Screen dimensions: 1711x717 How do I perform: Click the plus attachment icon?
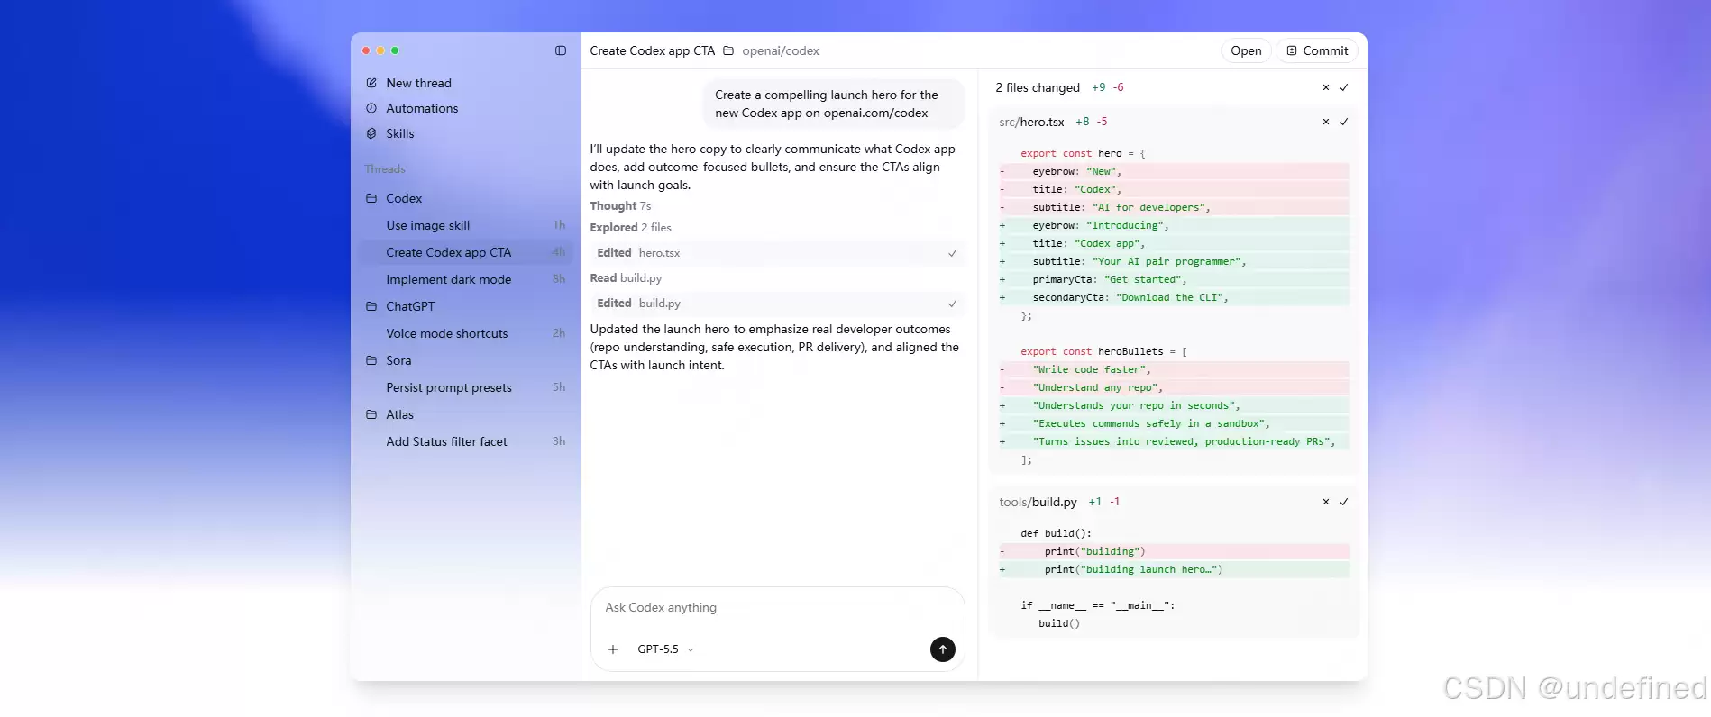coord(613,649)
